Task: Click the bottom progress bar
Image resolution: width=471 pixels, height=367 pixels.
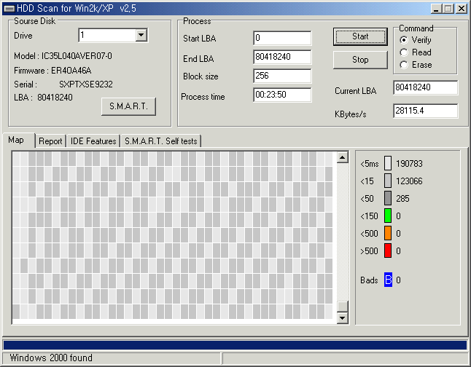Action: [x=235, y=345]
